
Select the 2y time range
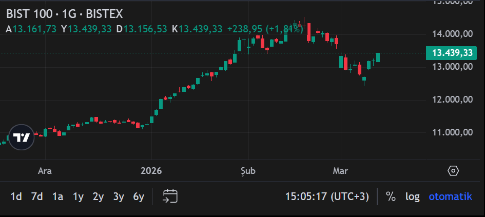(x=98, y=196)
